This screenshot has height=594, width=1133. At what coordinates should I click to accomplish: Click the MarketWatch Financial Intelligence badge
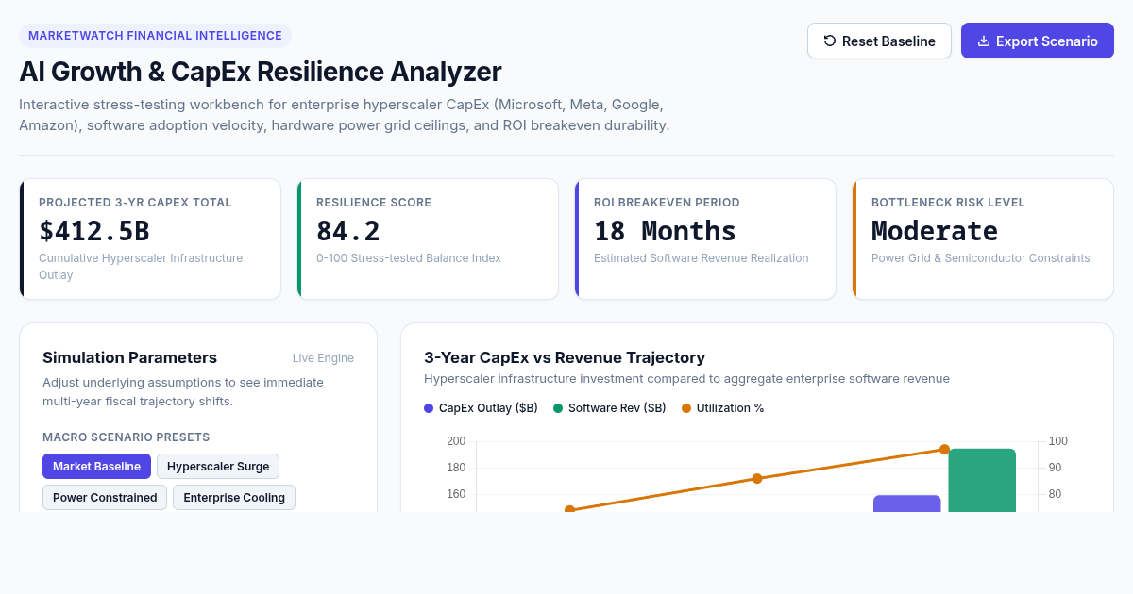tap(155, 36)
